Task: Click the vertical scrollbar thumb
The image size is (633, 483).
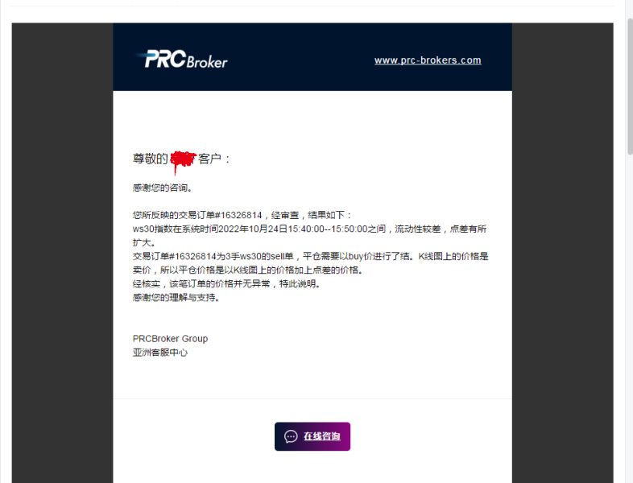Action: pos(630,85)
